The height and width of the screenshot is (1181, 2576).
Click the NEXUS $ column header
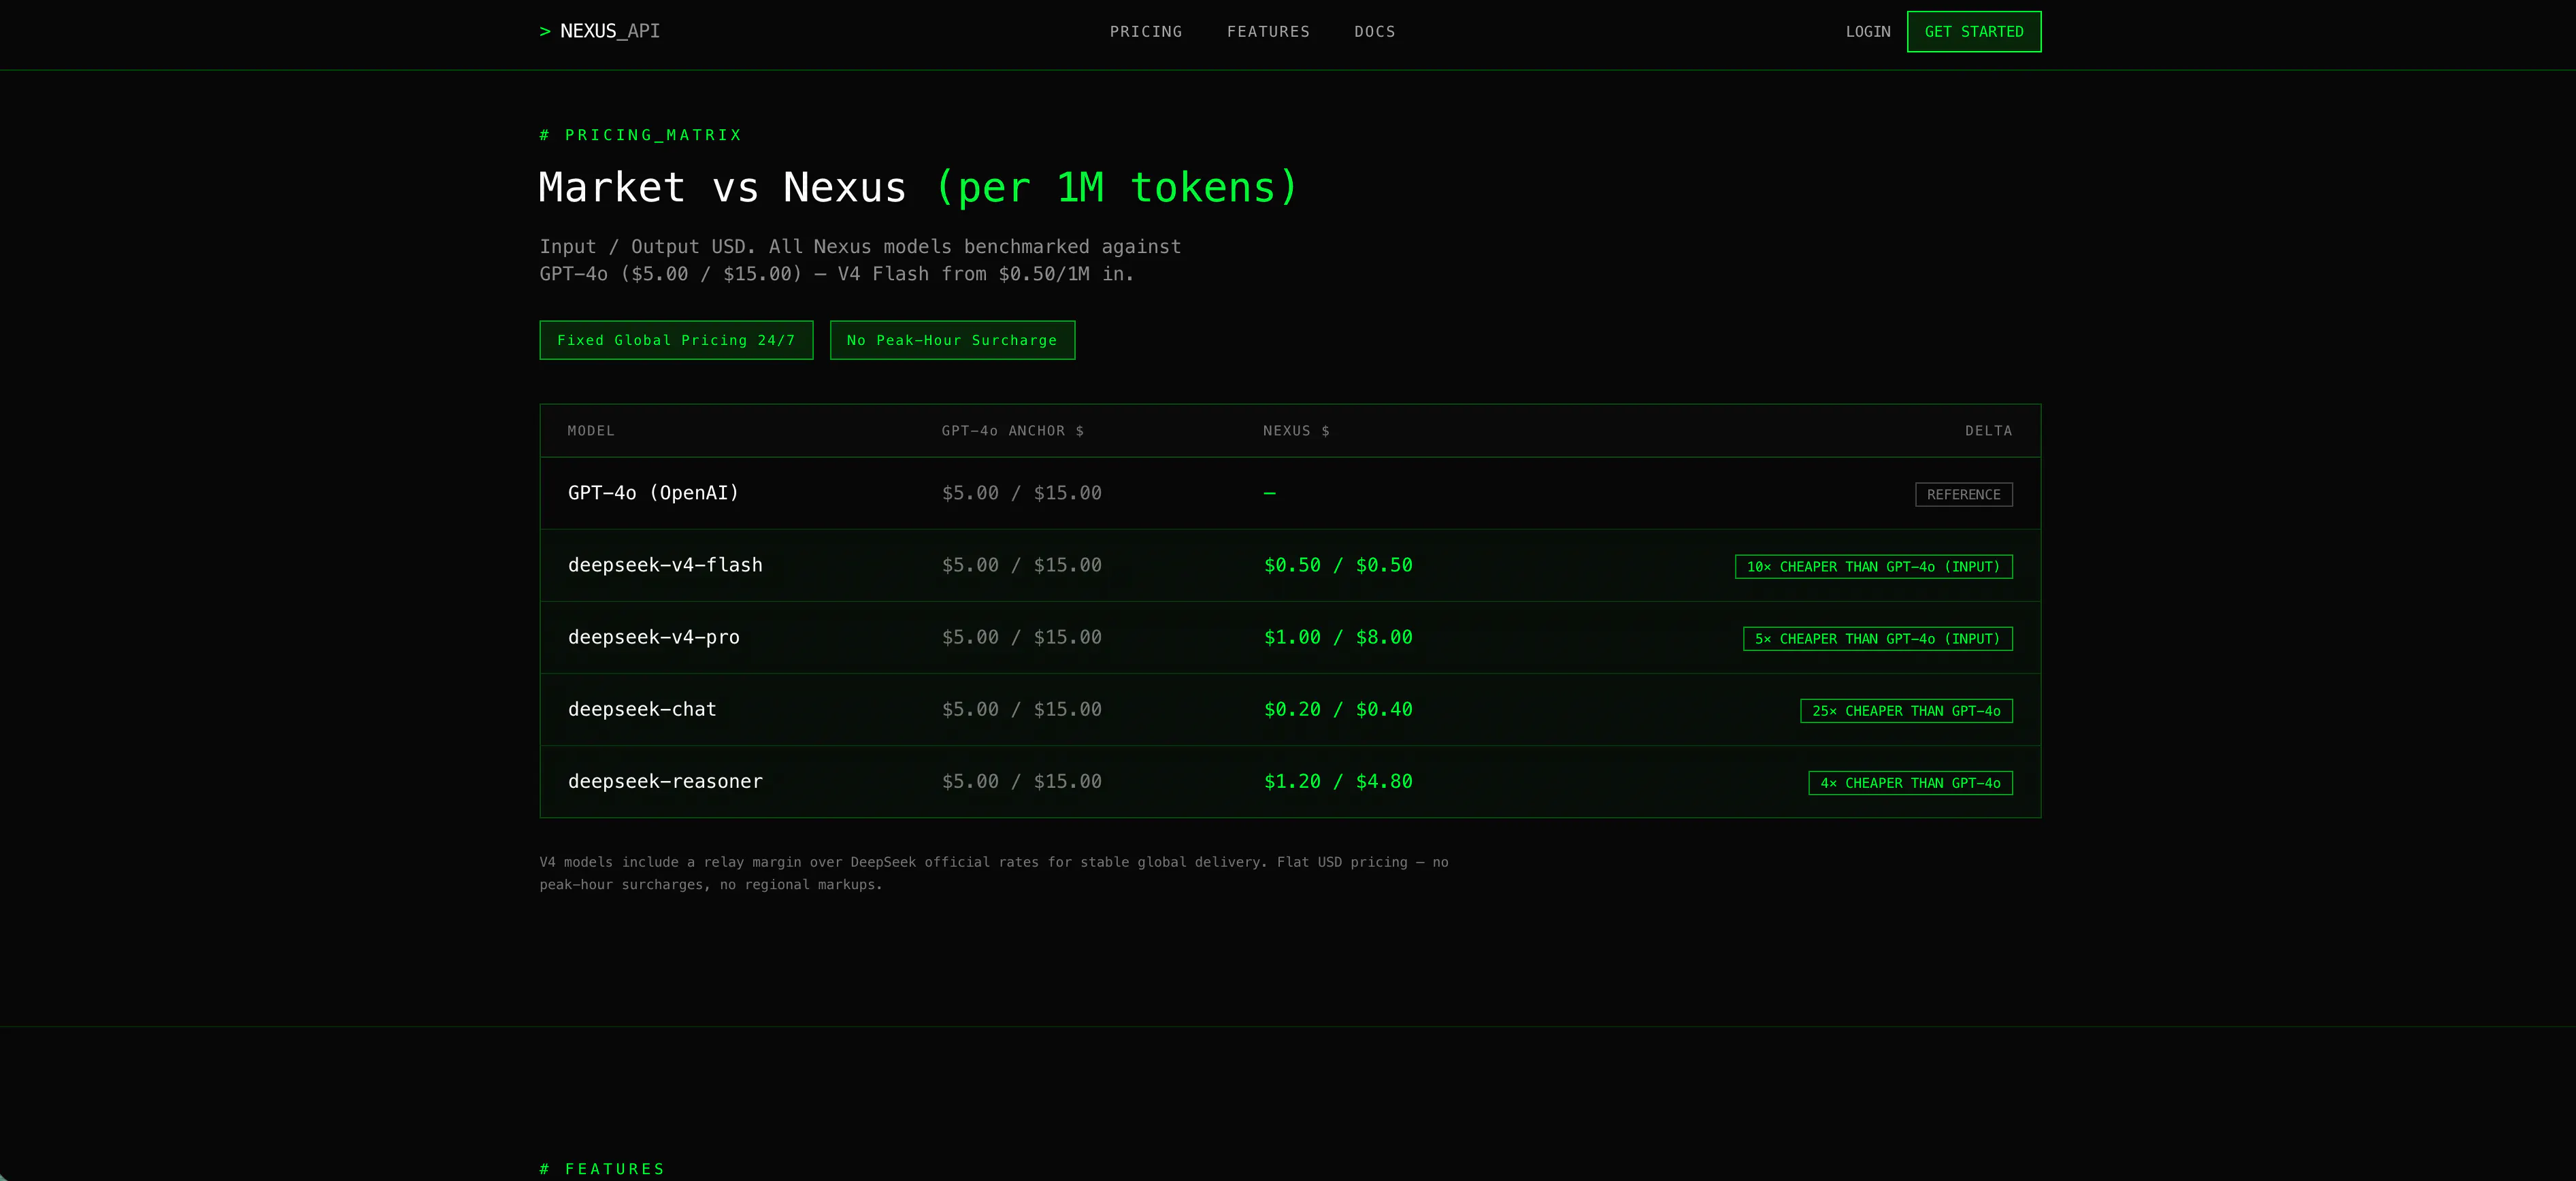click(1296, 431)
